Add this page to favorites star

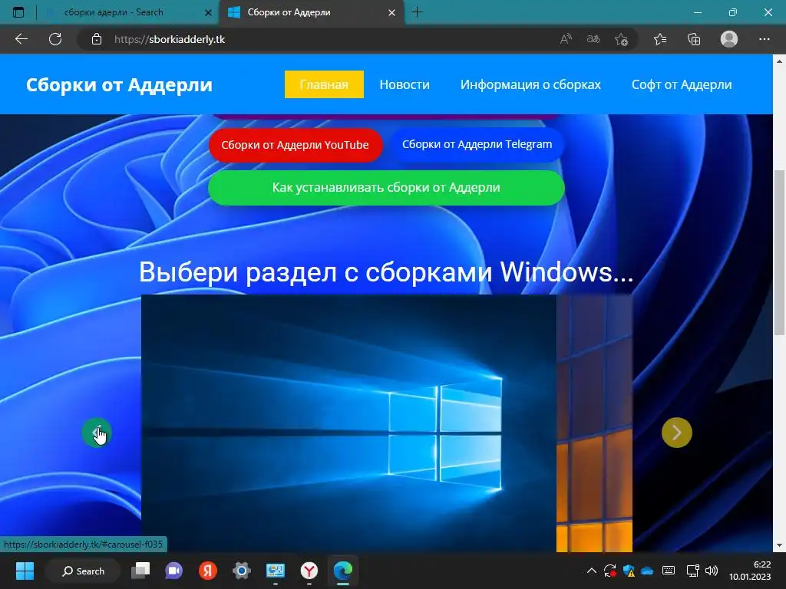pyautogui.click(x=622, y=39)
